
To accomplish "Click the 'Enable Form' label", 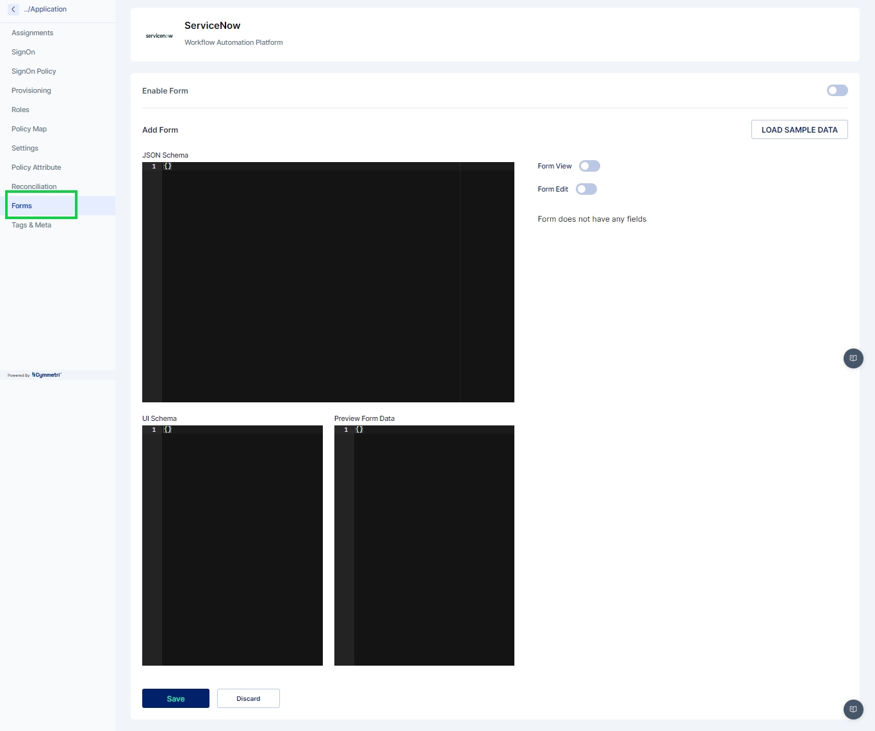I will tap(165, 91).
